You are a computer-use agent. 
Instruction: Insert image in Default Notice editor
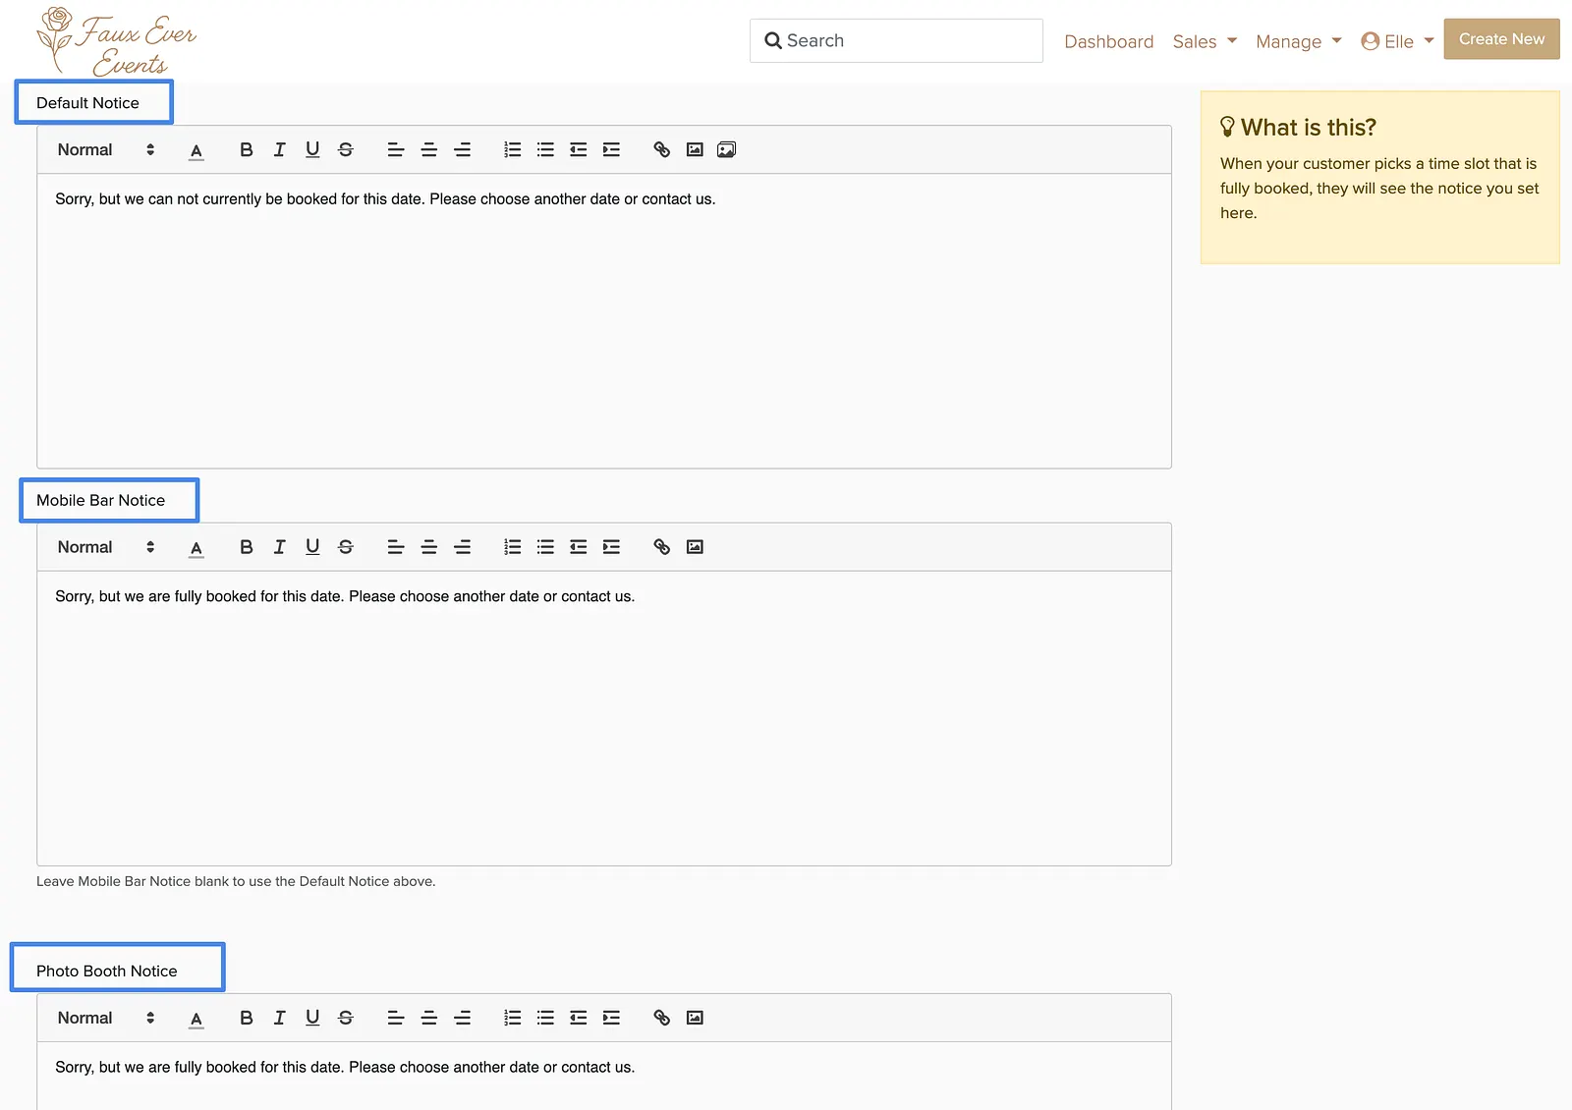pos(695,149)
